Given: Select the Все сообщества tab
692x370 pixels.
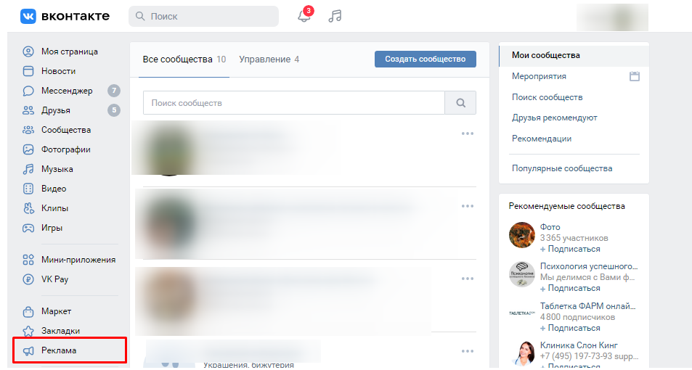Looking at the screenshot, I should pyautogui.click(x=184, y=59).
